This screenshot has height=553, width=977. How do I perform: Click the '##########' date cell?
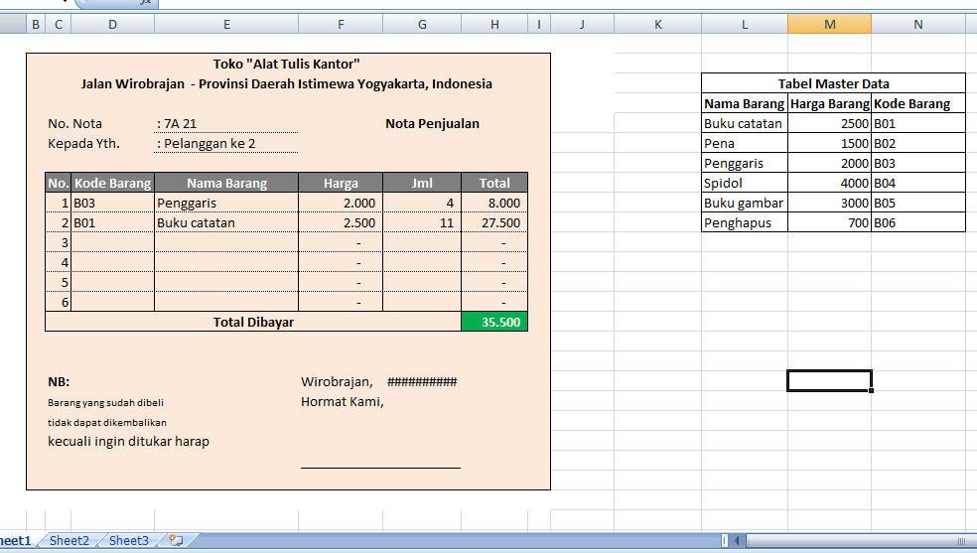pyautogui.click(x=422, y=382)
